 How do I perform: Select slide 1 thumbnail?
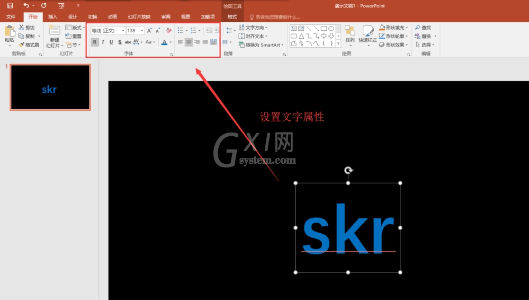(x=50, y=87)
